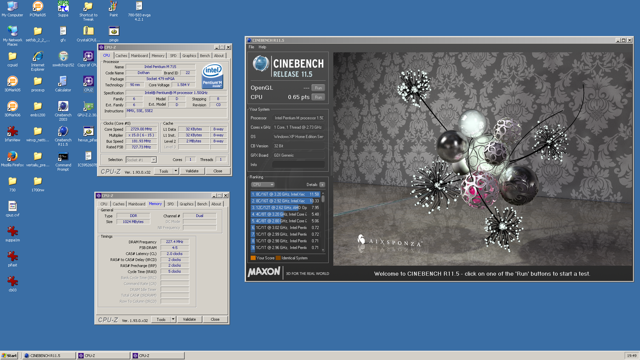
Task: Click the taskbar clock showing 19:49
Action: pyautogui.click(x=632, y=356)
